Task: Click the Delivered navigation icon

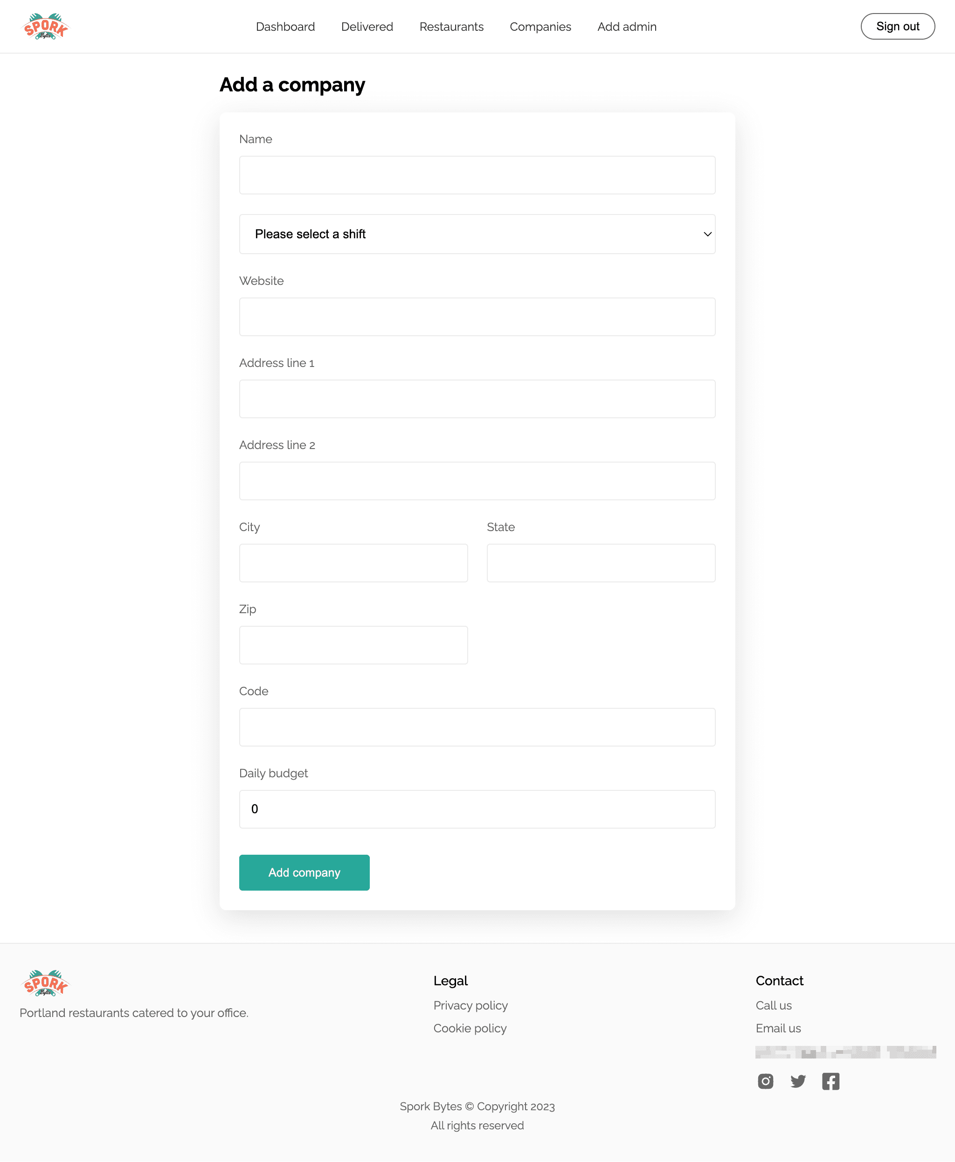Action: point(367,26)
